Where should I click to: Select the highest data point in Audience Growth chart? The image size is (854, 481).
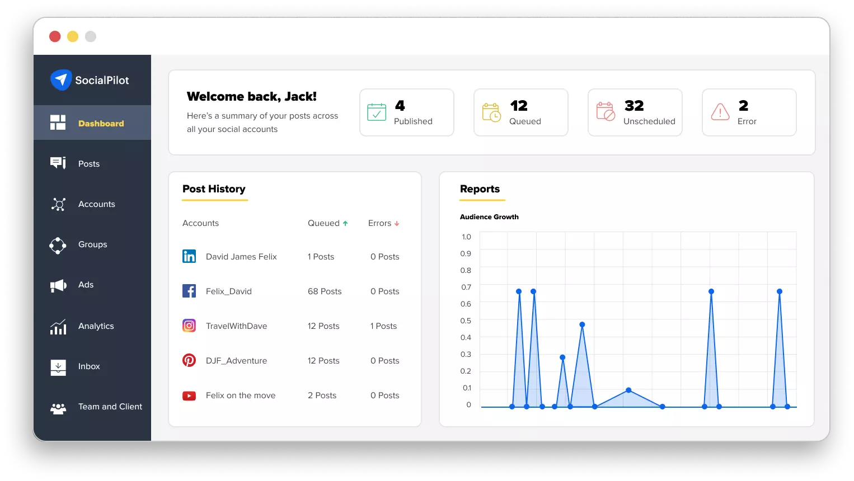click(x=518, y=291)
